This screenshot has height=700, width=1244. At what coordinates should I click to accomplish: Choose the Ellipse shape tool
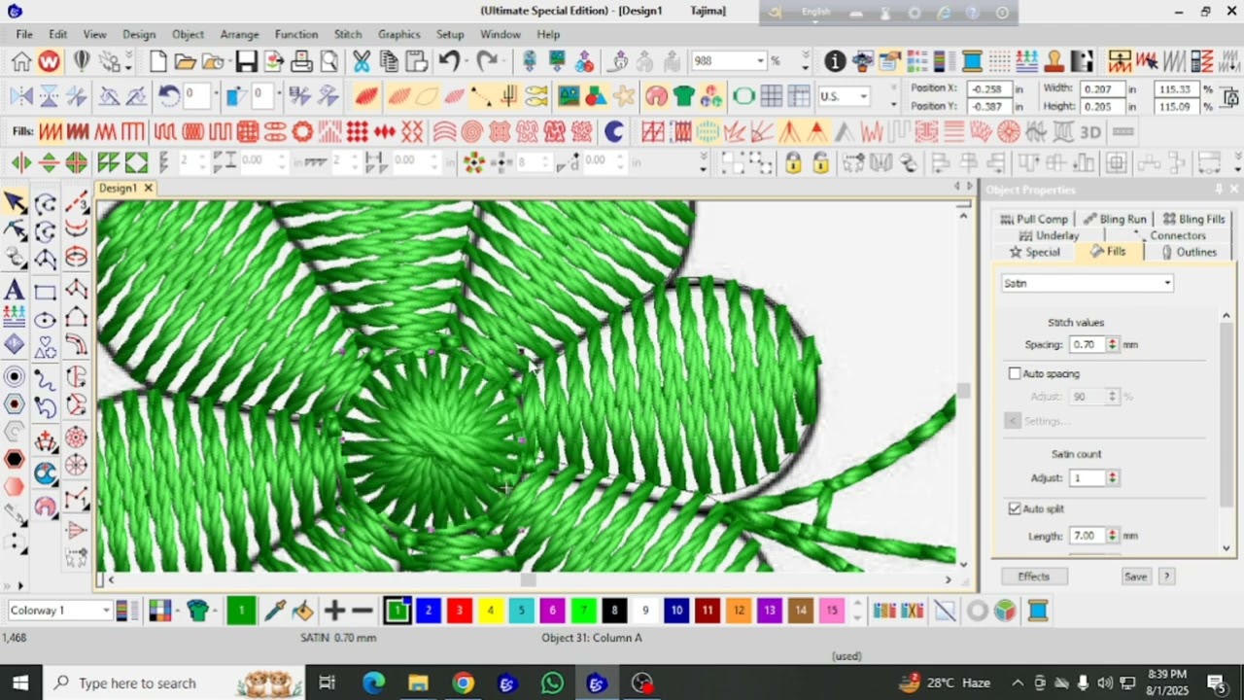click(x=46, y=320)
